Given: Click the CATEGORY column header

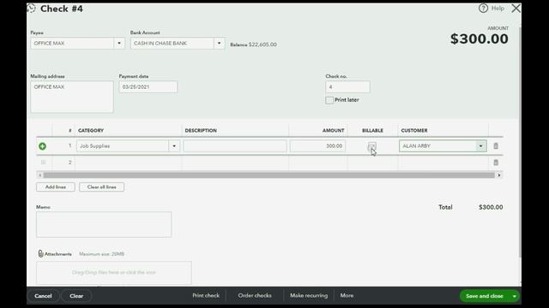Looking at the screenshot, I should (91, 131).
